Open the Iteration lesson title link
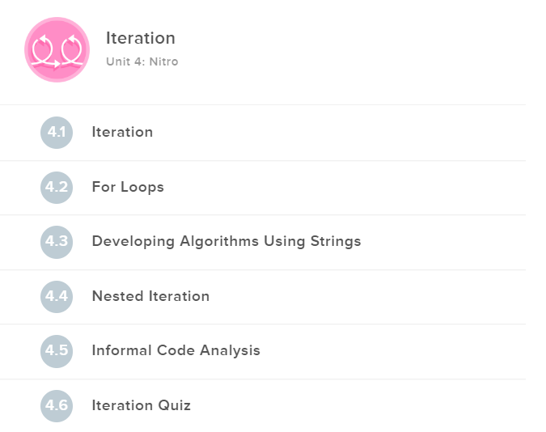 (x=122, y=133)
